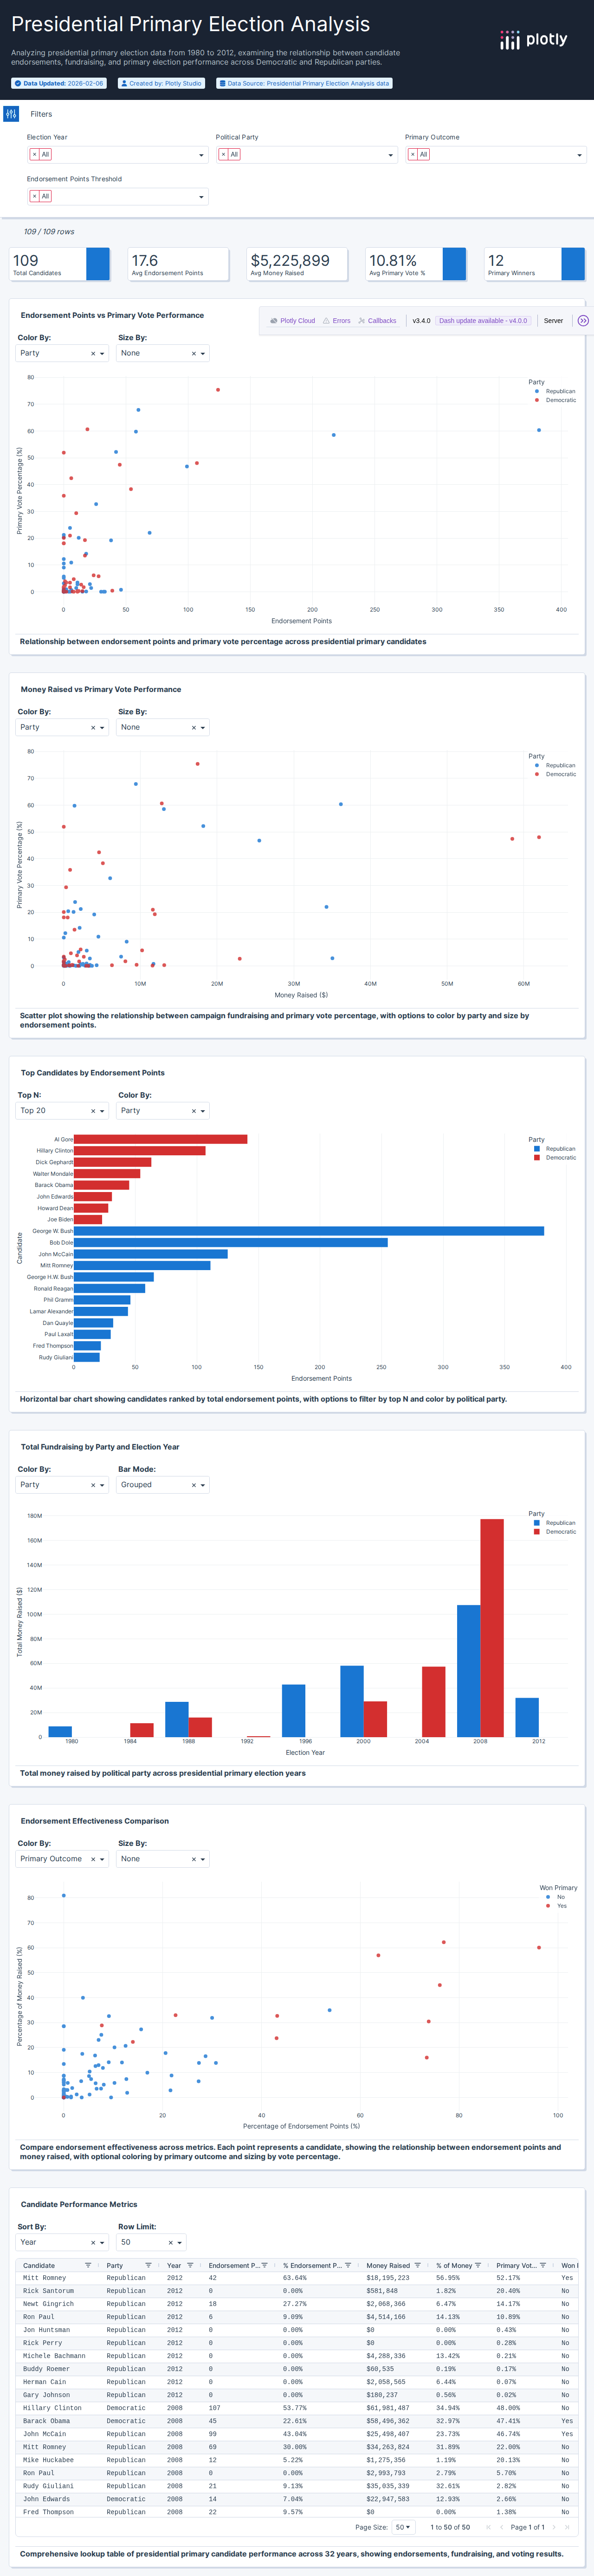Open the Callbacks panel
Viewport: 594px width, 2576px height.
(381, 320)
